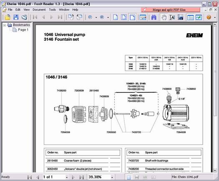Viewport: 219px width, 181px height.
Task: Click the Snapshot camera tool
Action: coord(181,17)
